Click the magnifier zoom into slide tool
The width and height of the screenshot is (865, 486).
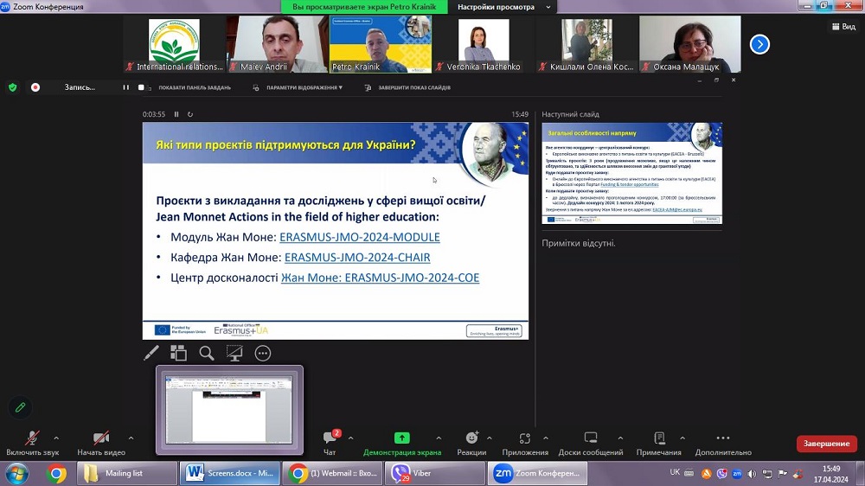[x=206, y=353]
